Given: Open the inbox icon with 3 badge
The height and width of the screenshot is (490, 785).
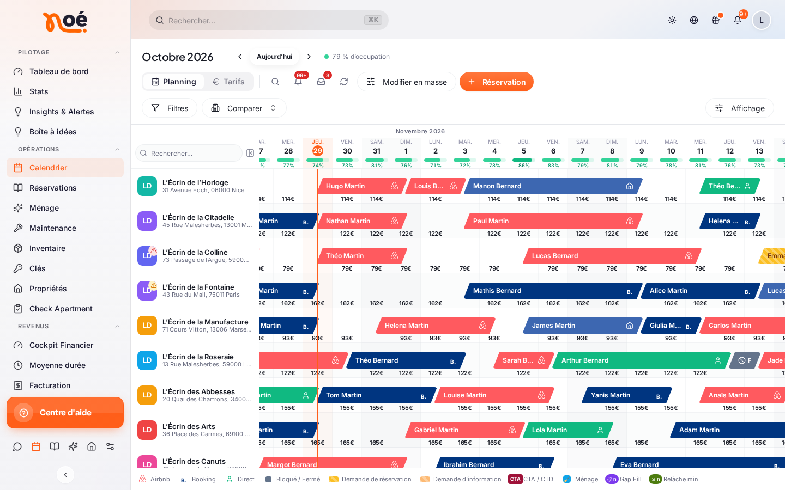Looking at the screenshot, I should point(321,82).
